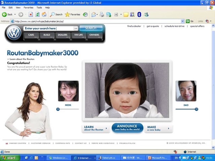
Task: Switch to Telnet ptt.cc taskbar window
Action: pyautogui.click(x=108, y=158)
